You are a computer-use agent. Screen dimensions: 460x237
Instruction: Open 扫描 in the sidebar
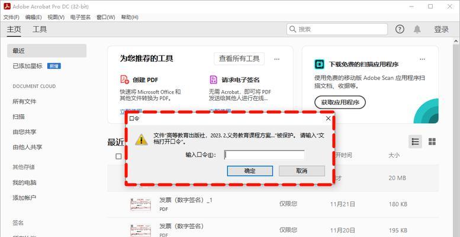click(18, 117)
